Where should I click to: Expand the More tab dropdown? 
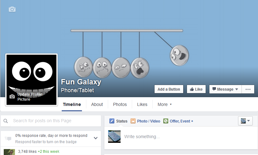tap(165, 104)
